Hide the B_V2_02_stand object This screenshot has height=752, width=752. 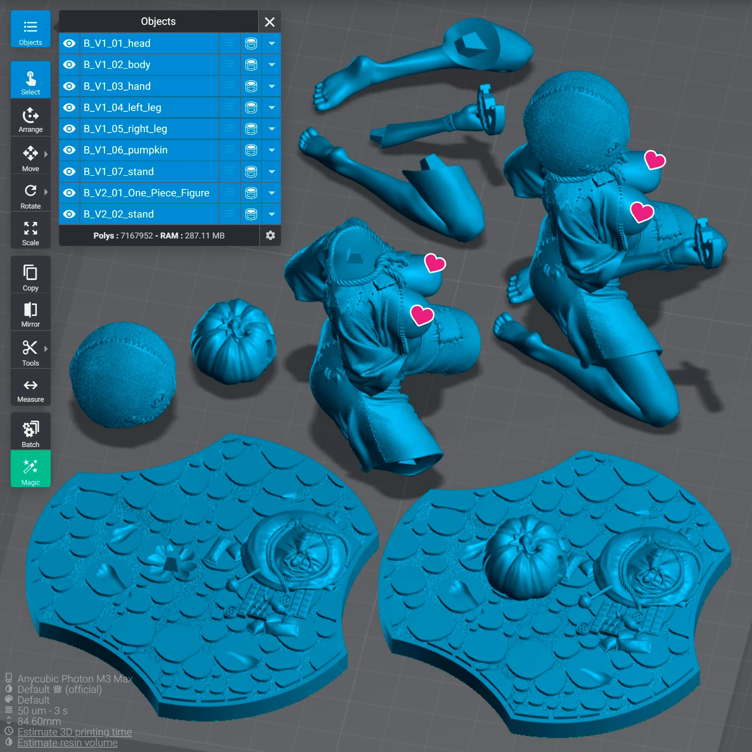[70, 214]
